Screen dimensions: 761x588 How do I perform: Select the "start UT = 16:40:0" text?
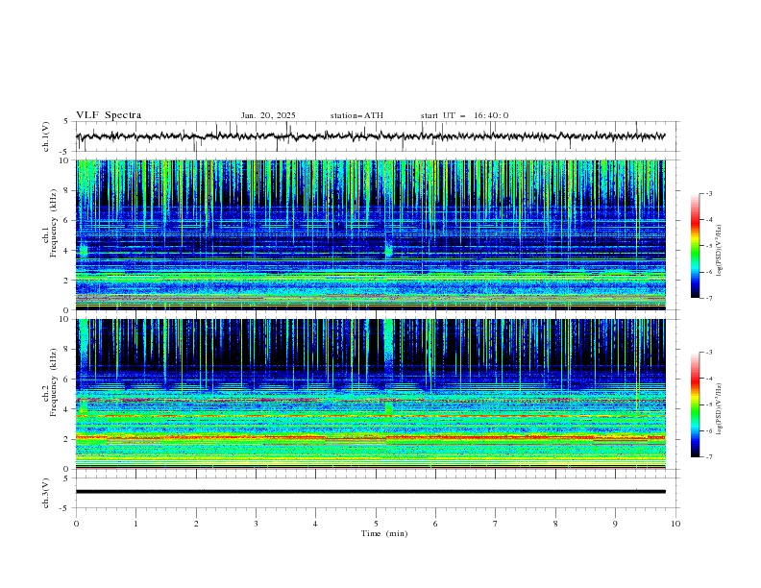[464, 115]
